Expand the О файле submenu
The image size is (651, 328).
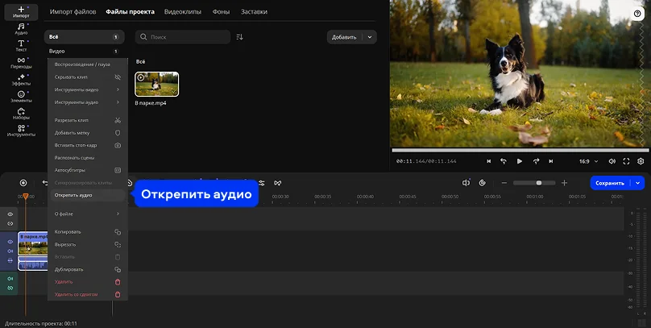point(87,214)
